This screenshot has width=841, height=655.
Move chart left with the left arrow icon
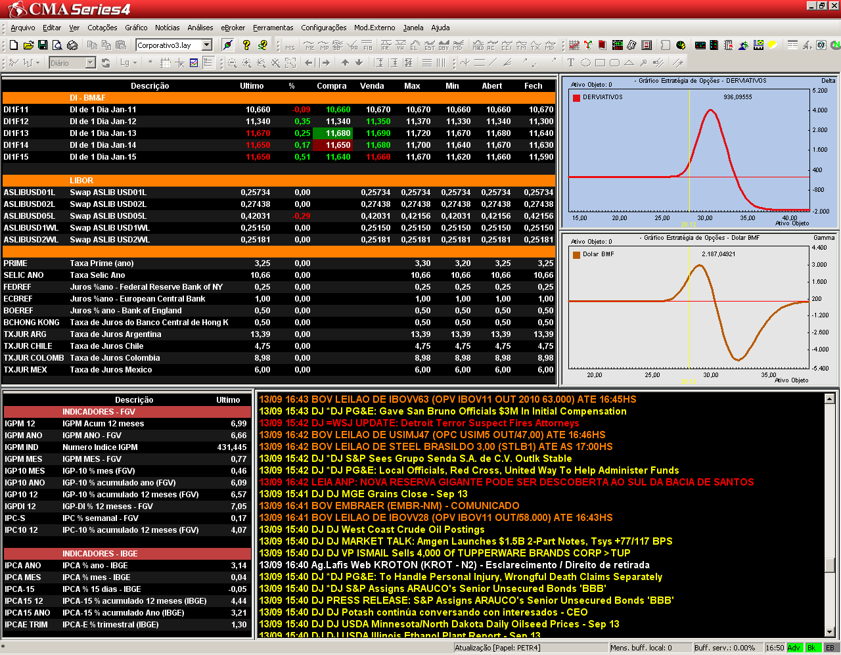pos(308,63)
